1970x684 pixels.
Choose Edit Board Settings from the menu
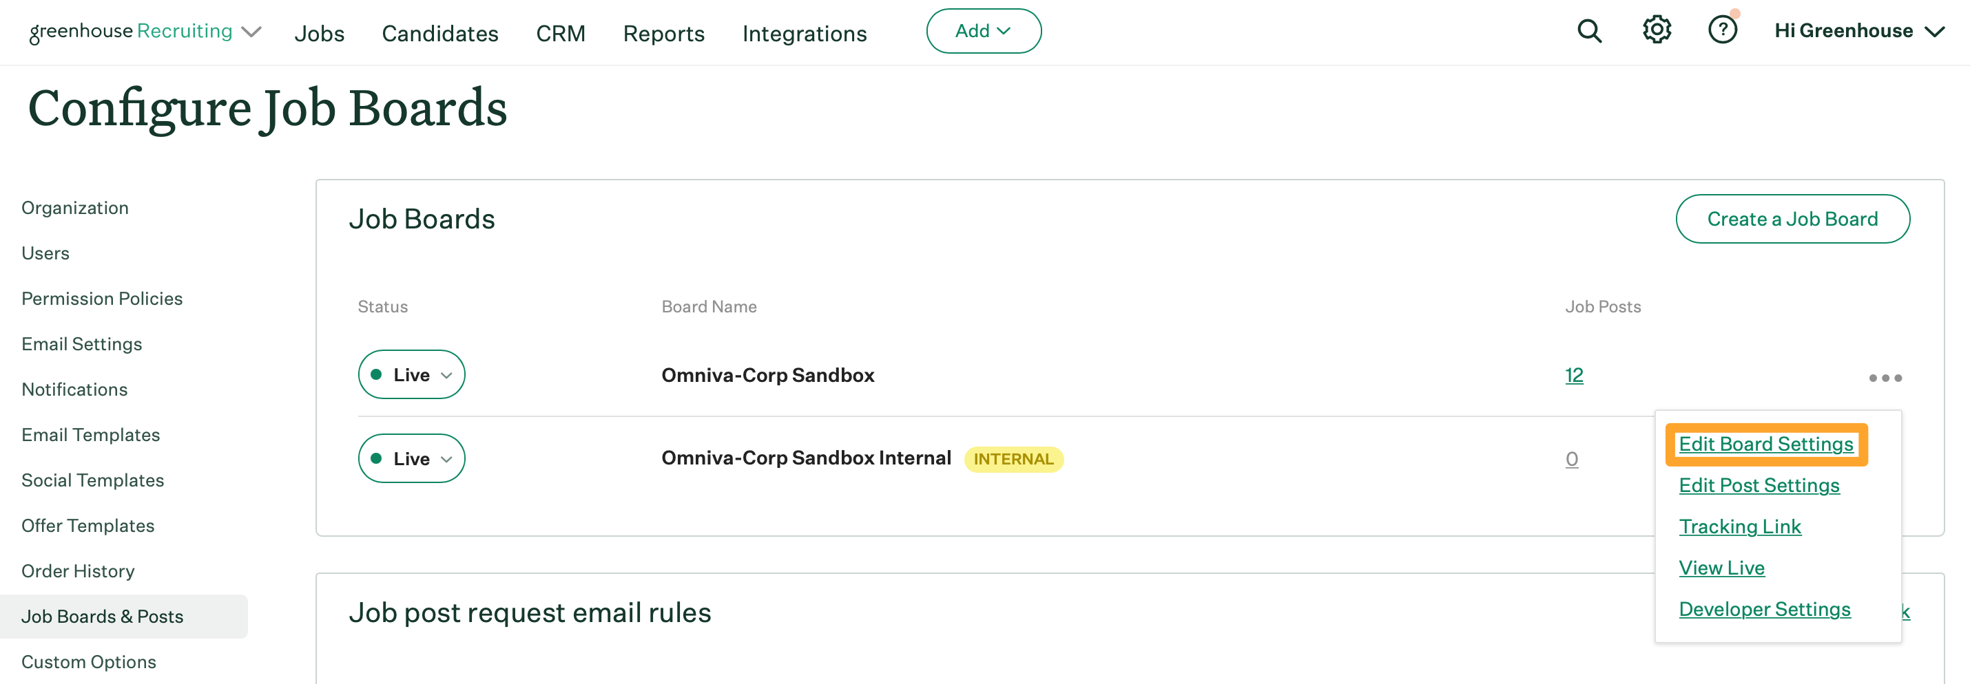point(1766,444)
